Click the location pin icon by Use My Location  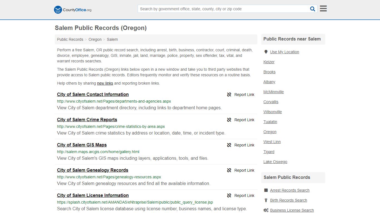click(x=266, y=52)
